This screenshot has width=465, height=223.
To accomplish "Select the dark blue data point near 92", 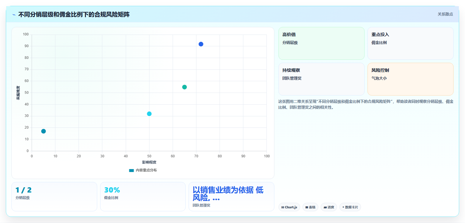I will pos(201,44).
